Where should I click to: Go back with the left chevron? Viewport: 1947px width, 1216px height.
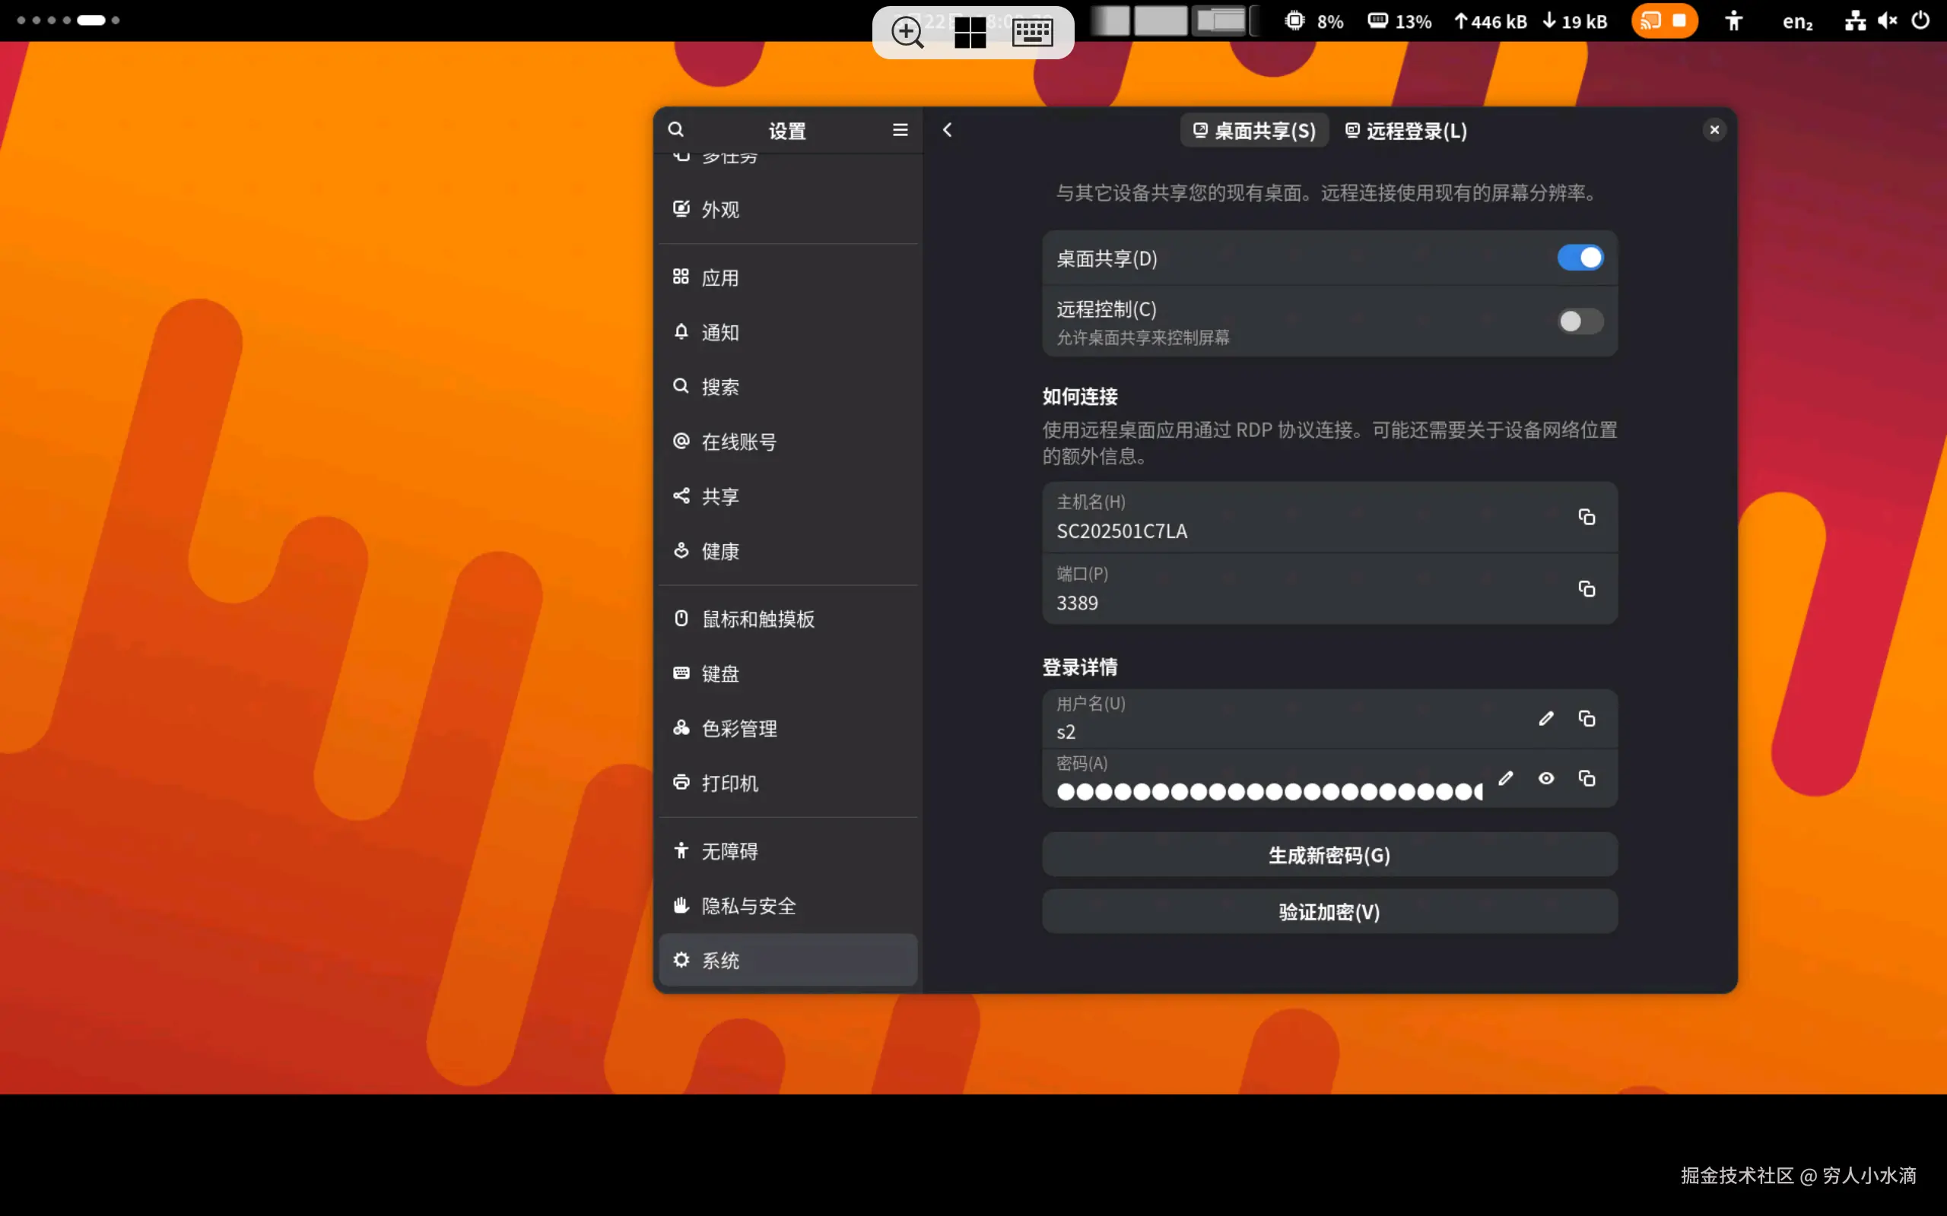click(947, 129)
